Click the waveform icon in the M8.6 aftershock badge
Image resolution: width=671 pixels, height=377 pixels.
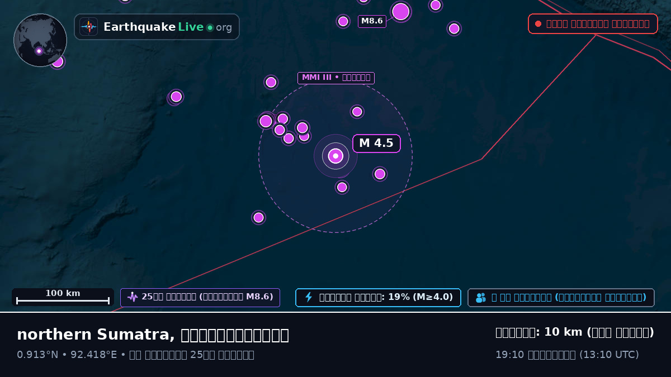[x=133, y=297]
